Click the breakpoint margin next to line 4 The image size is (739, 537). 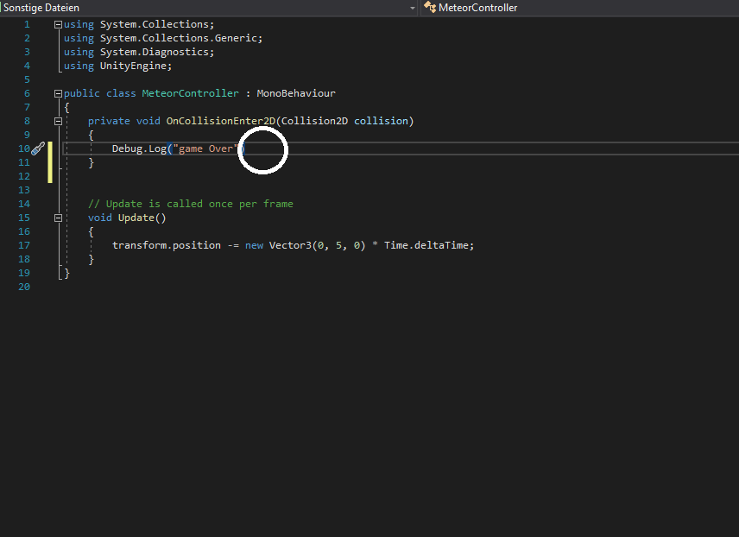point(9,66)
